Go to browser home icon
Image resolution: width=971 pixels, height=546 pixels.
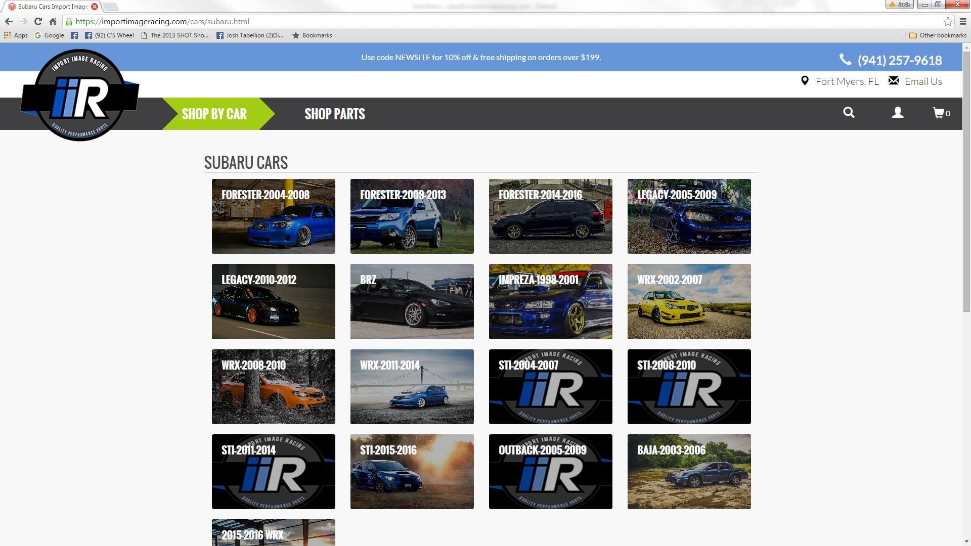point(53,21)
